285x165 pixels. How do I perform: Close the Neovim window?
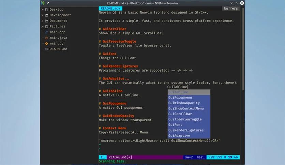[242, 3]
